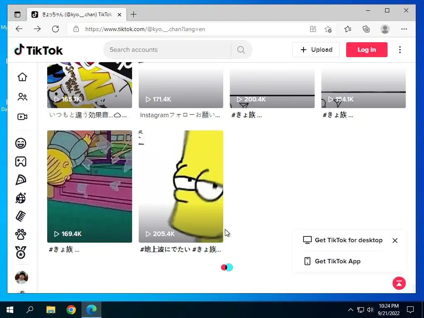This screenshot has width=424, height=318.
Task: Open the video with 165.7K views
Action: pos(89,85)
